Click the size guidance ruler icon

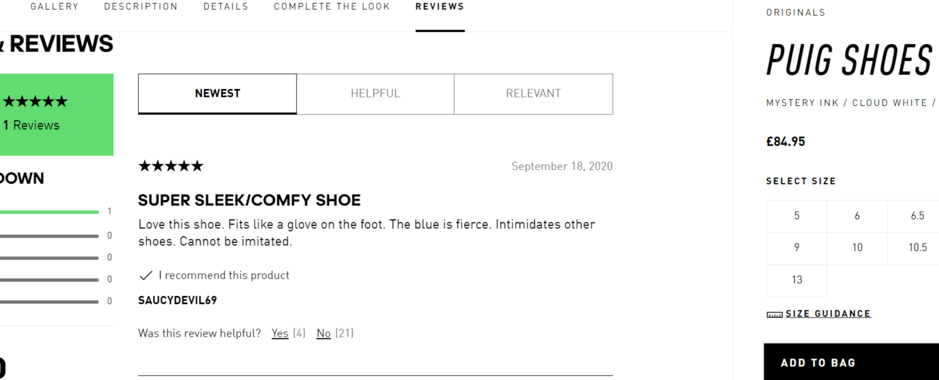point(774,314)
